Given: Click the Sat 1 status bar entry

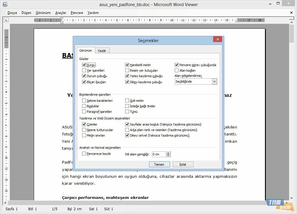Looking at the screenshot, I should click(93, 209).
